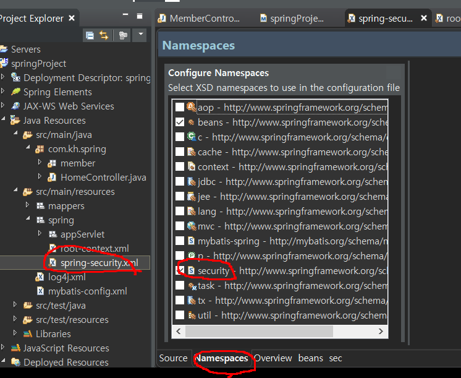Viewport: 461px width, 378px height.
Task: Enable the c namespace checkbox
Action: click(180, 137)
